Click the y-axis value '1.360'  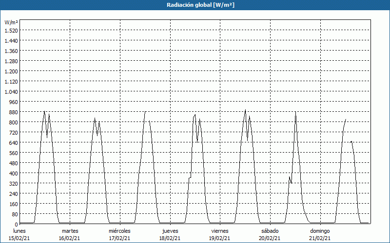[11, 51]
